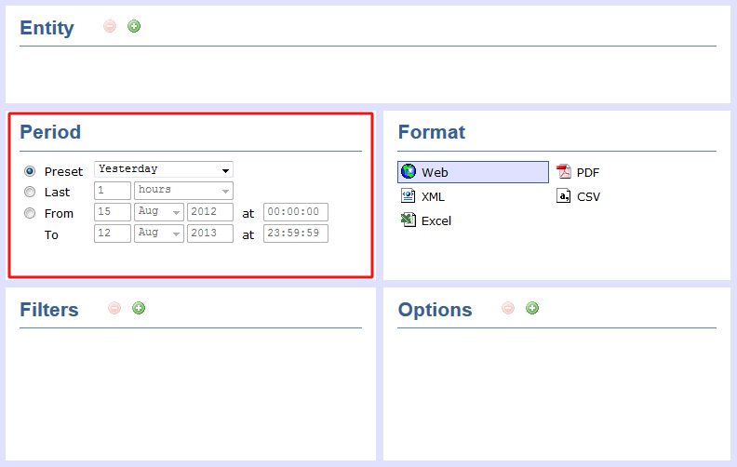The width and height of the screenshot is (737, 467).
Task: Choose the Excel format icon
Action: click(408, 220)
